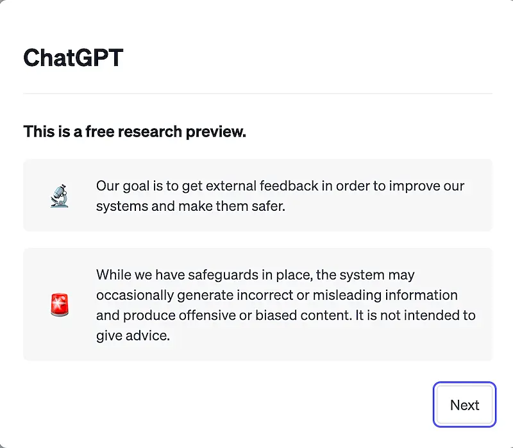Image resolution: width=513 pixels, height=448 pixels.
Task: Select the card about external feedback
Action: 256,195
